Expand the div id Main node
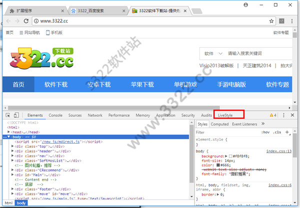This screenshot has height=208, width=300. point(12,175)
